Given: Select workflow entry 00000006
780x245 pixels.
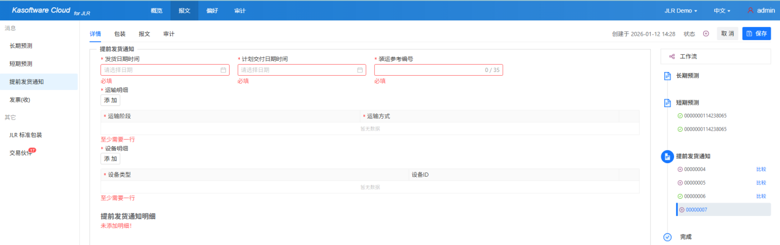Looking at the screenshot, I should (695, 196).
